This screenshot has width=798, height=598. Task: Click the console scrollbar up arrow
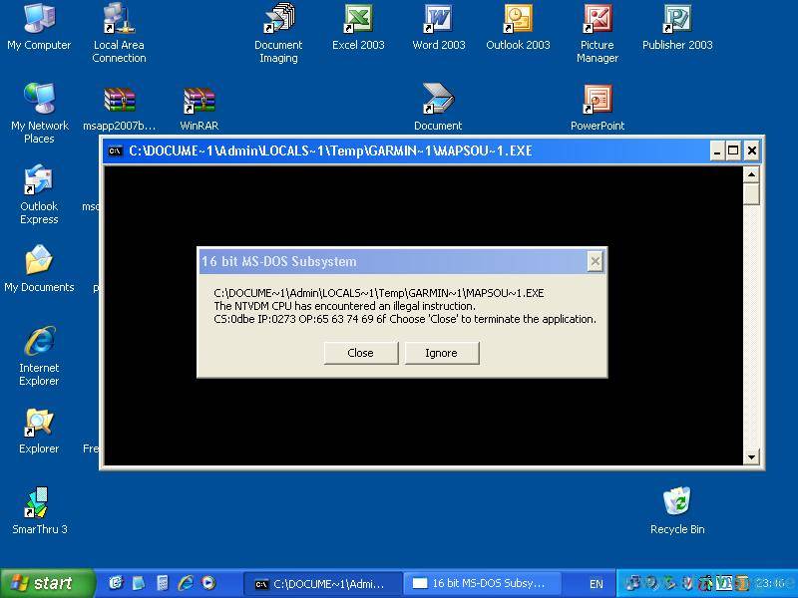[752, 175]
